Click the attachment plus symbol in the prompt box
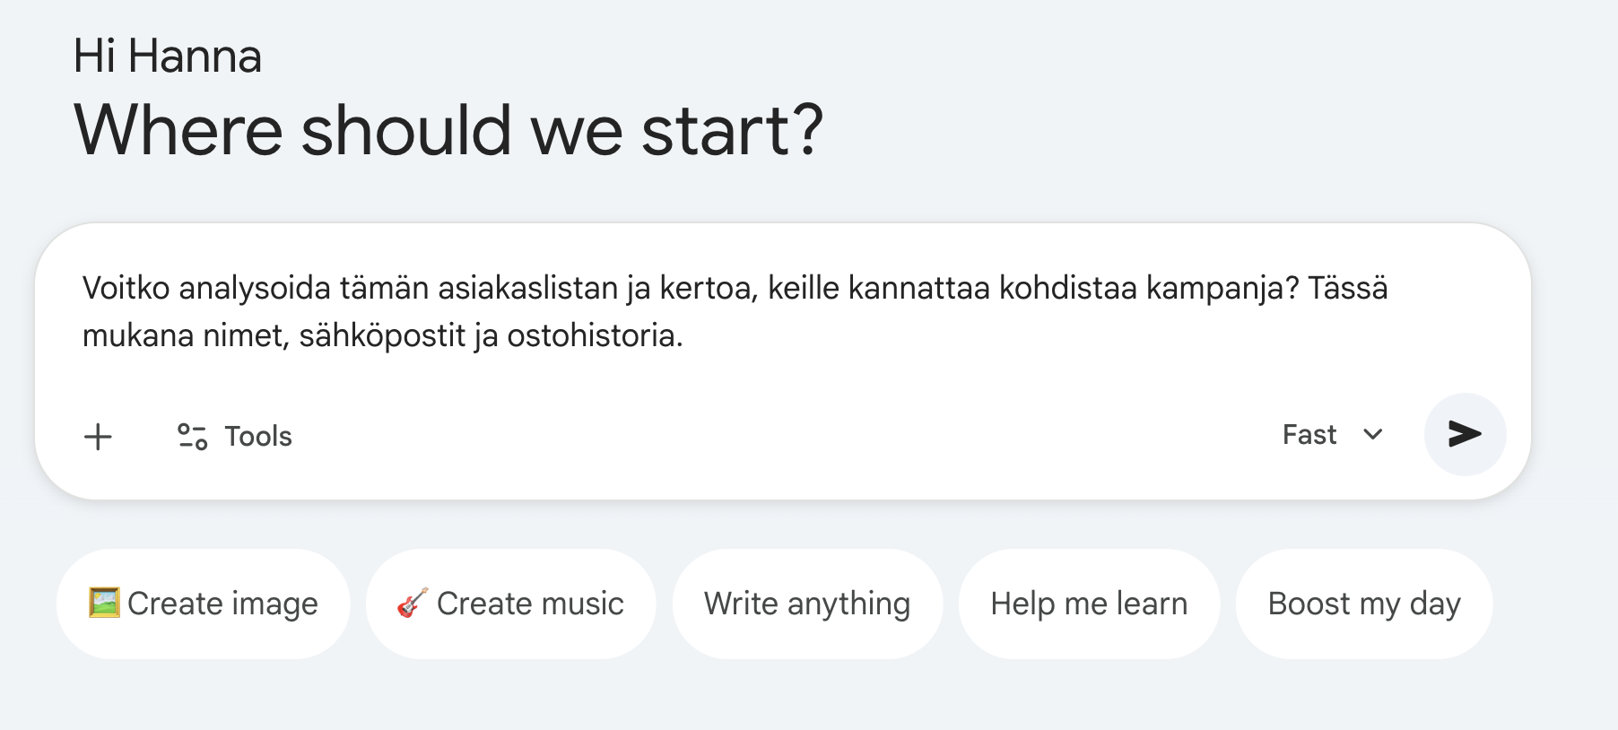This screenshot has height=730, width=1618. pyautogui.click(x=98, y=437)
